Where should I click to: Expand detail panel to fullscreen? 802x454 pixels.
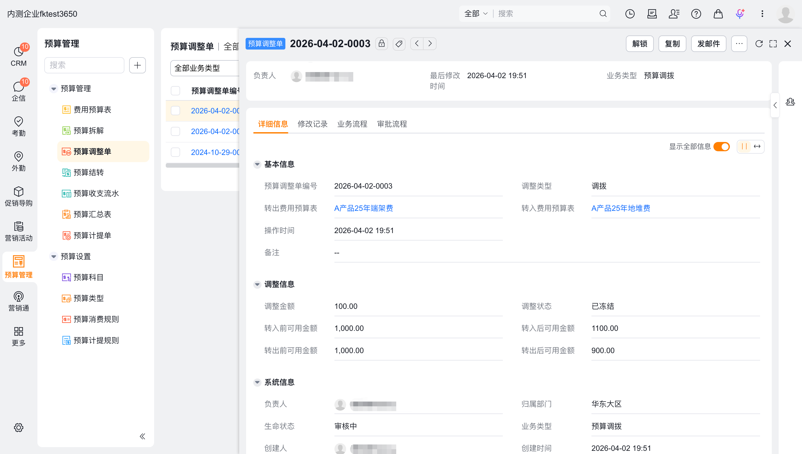coord(773,44)
